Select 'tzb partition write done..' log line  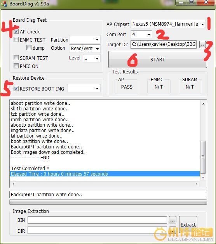(x=38, y=114)
